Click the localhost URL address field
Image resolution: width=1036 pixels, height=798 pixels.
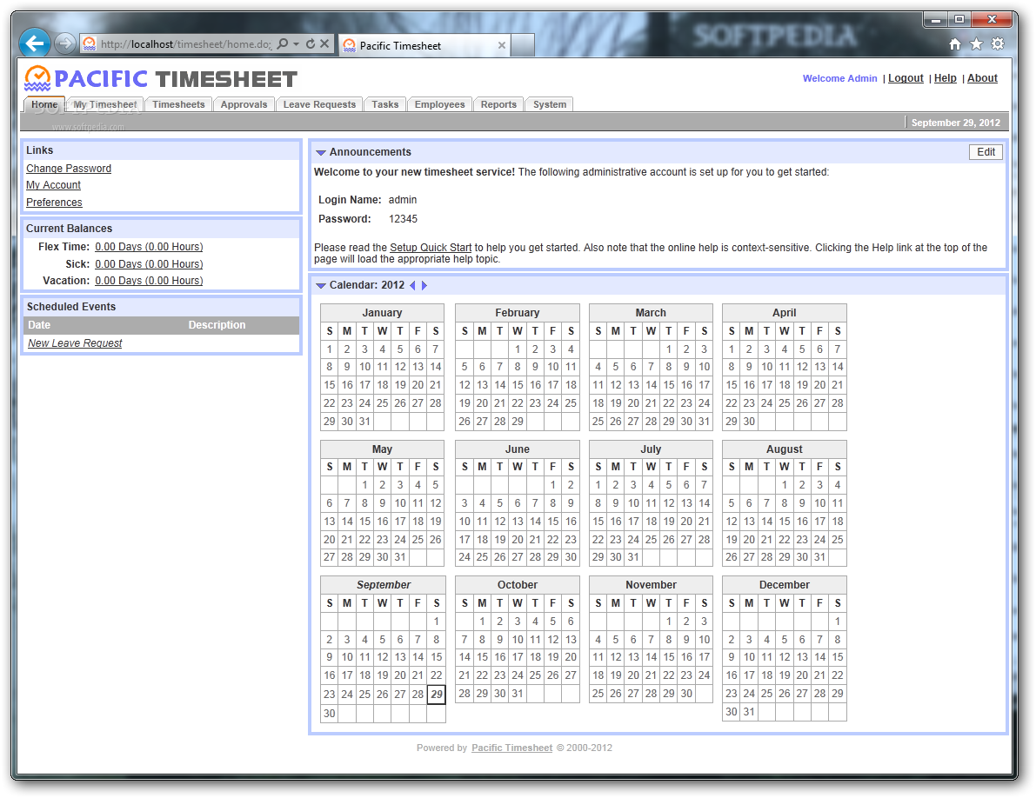pos(185,44)
